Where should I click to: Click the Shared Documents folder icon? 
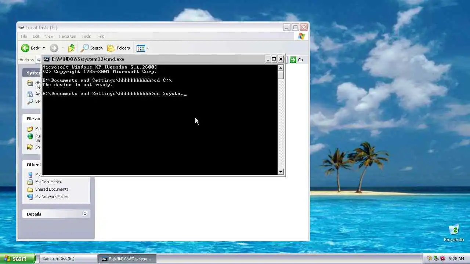30,189
